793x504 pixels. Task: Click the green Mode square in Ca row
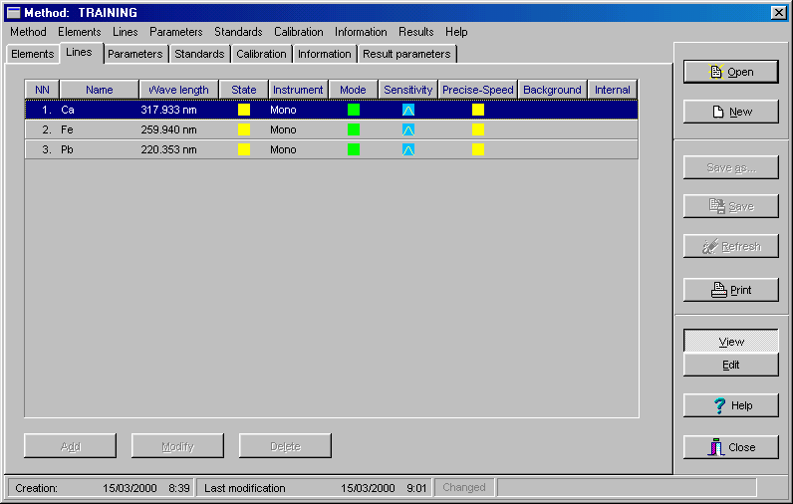tap(354, 110)
